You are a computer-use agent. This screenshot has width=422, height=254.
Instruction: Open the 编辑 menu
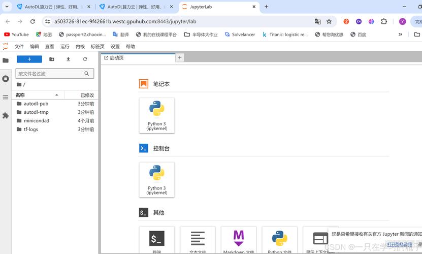click(34, 47)
